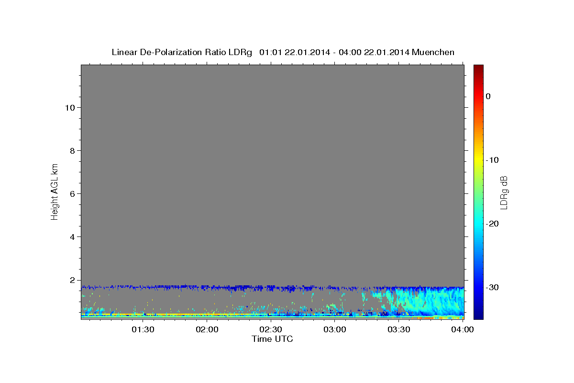Click the plot title Linear De-Polarization Ratio LDRg
Image resolution: width=574 pixels, height=383 pixels.
[283, 52]
